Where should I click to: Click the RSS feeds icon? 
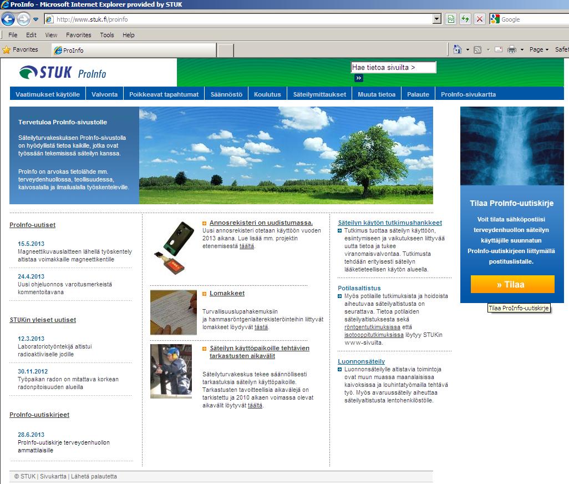click(477, 50)
